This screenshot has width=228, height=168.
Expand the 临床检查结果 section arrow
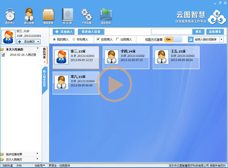tap(37, 153)
